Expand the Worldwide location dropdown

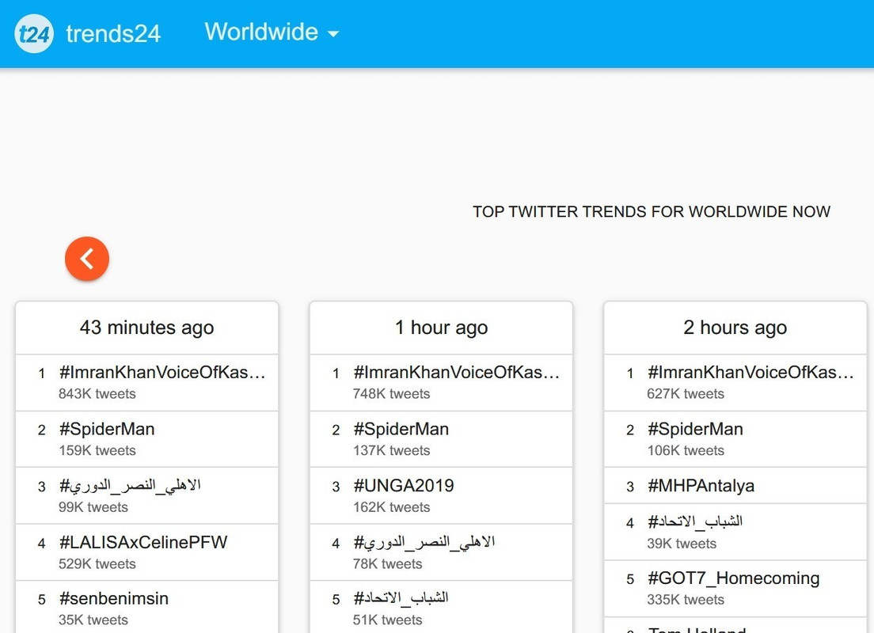click(x=272, y=32)
